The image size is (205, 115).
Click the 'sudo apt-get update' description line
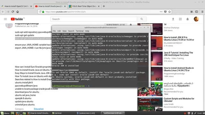(x=24, y=35)
